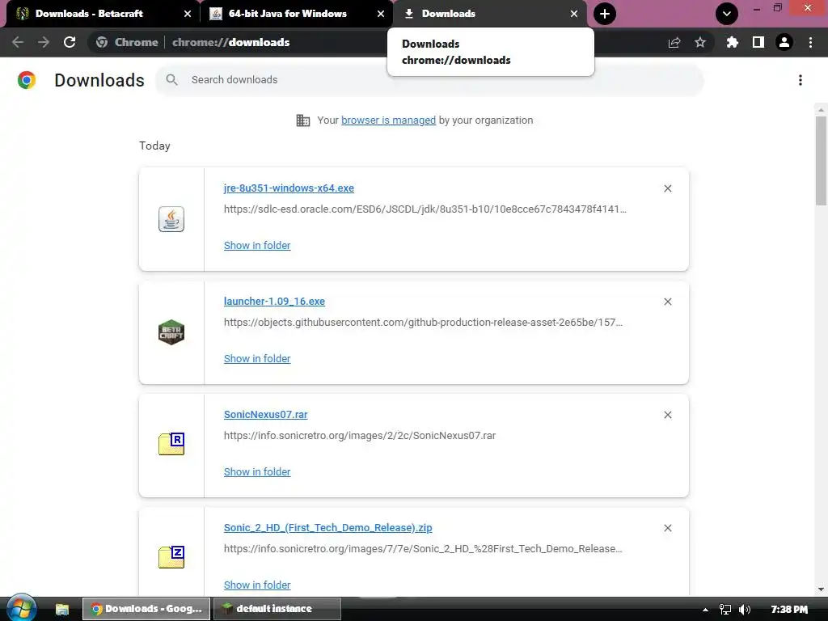Viewport: 828px width, 621px height.
Task: Click the Betacraft launcher file icon
Action: 171,332
